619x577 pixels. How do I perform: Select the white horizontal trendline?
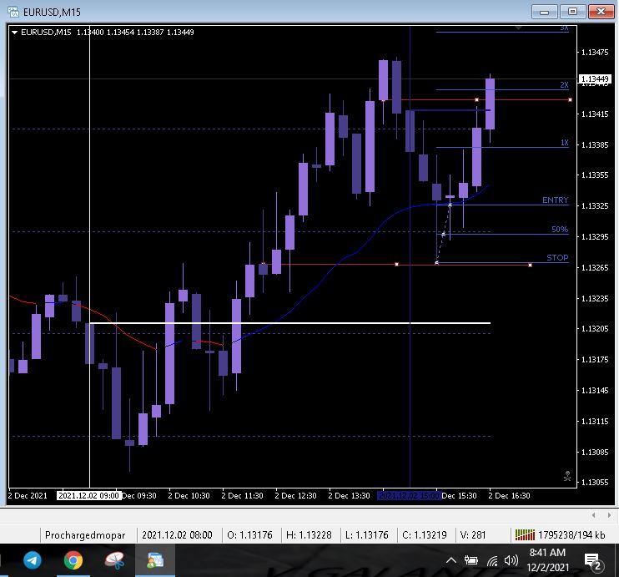(x=290, y=323)
